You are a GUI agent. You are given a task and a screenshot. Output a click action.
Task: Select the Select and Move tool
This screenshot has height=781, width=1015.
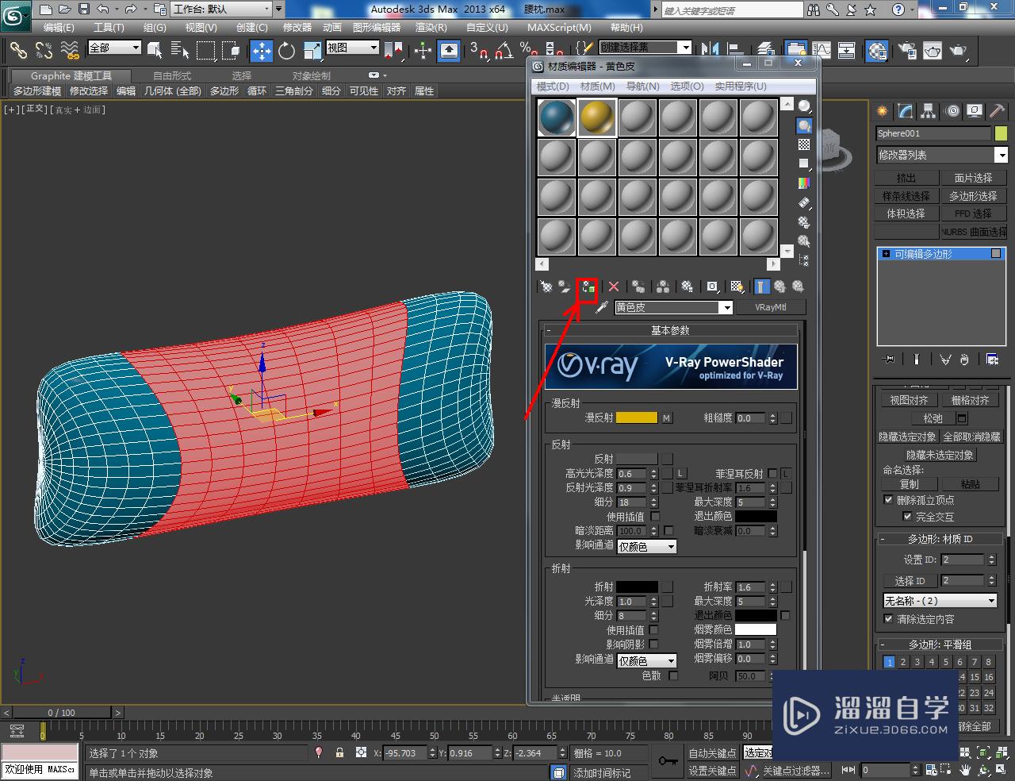click(262, 51)
